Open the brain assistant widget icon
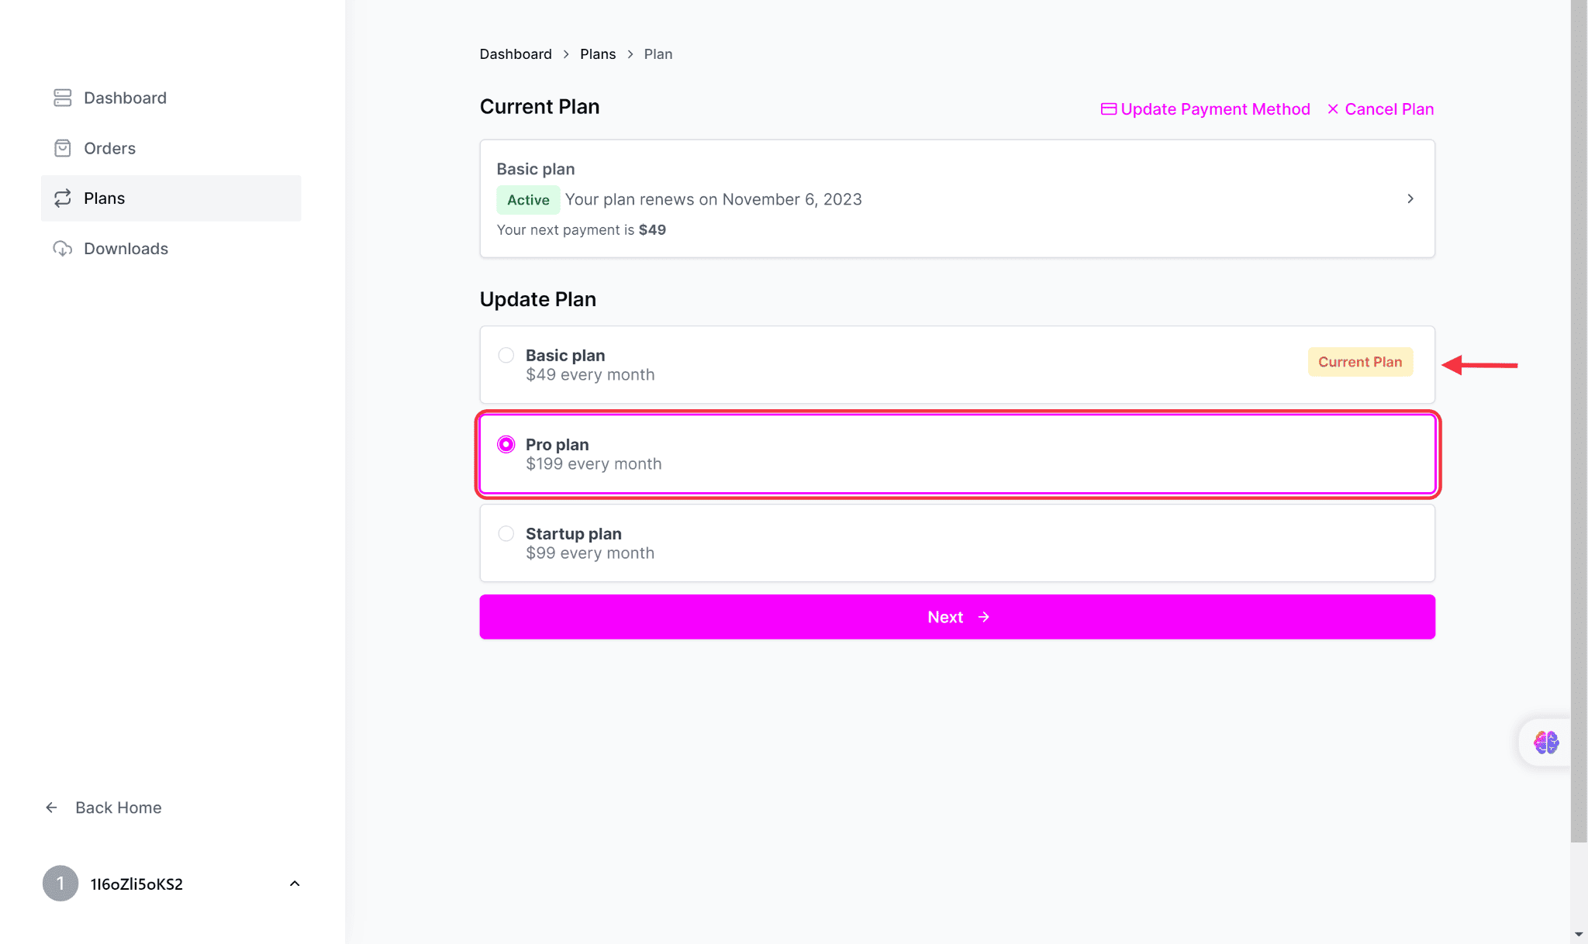1588x944 pixels. pyautogui.click(x=1545, y=742)
